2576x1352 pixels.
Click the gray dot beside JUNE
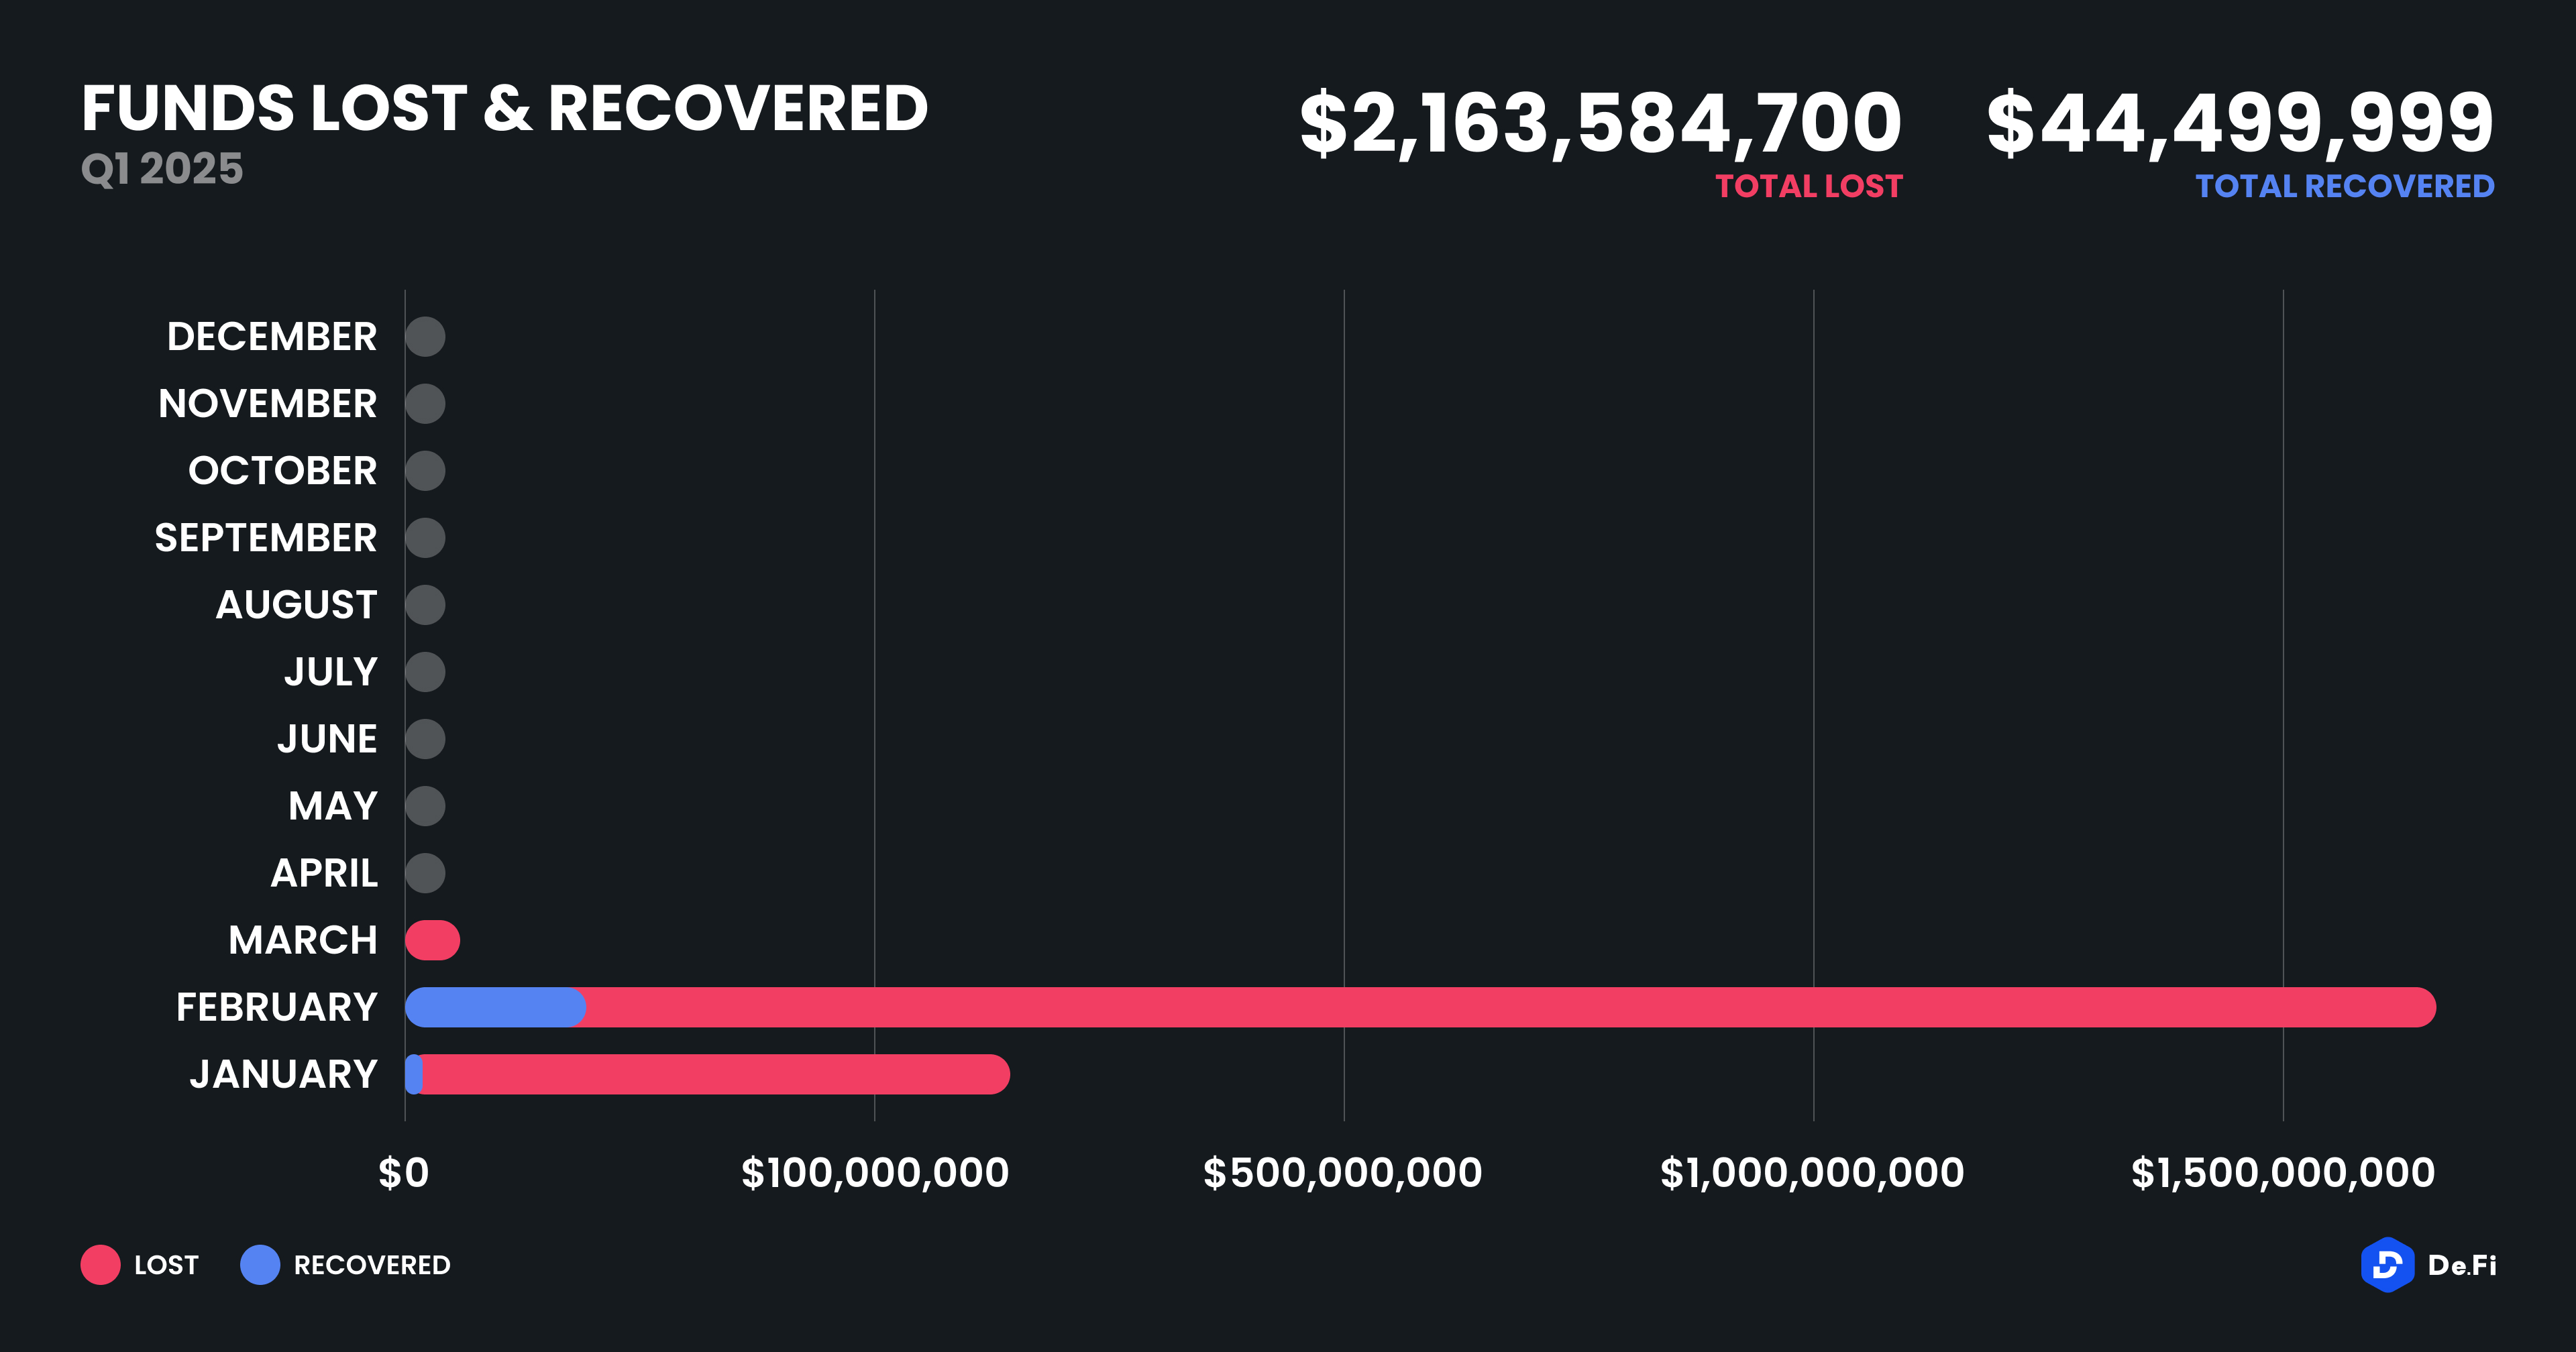click(425, 739)
